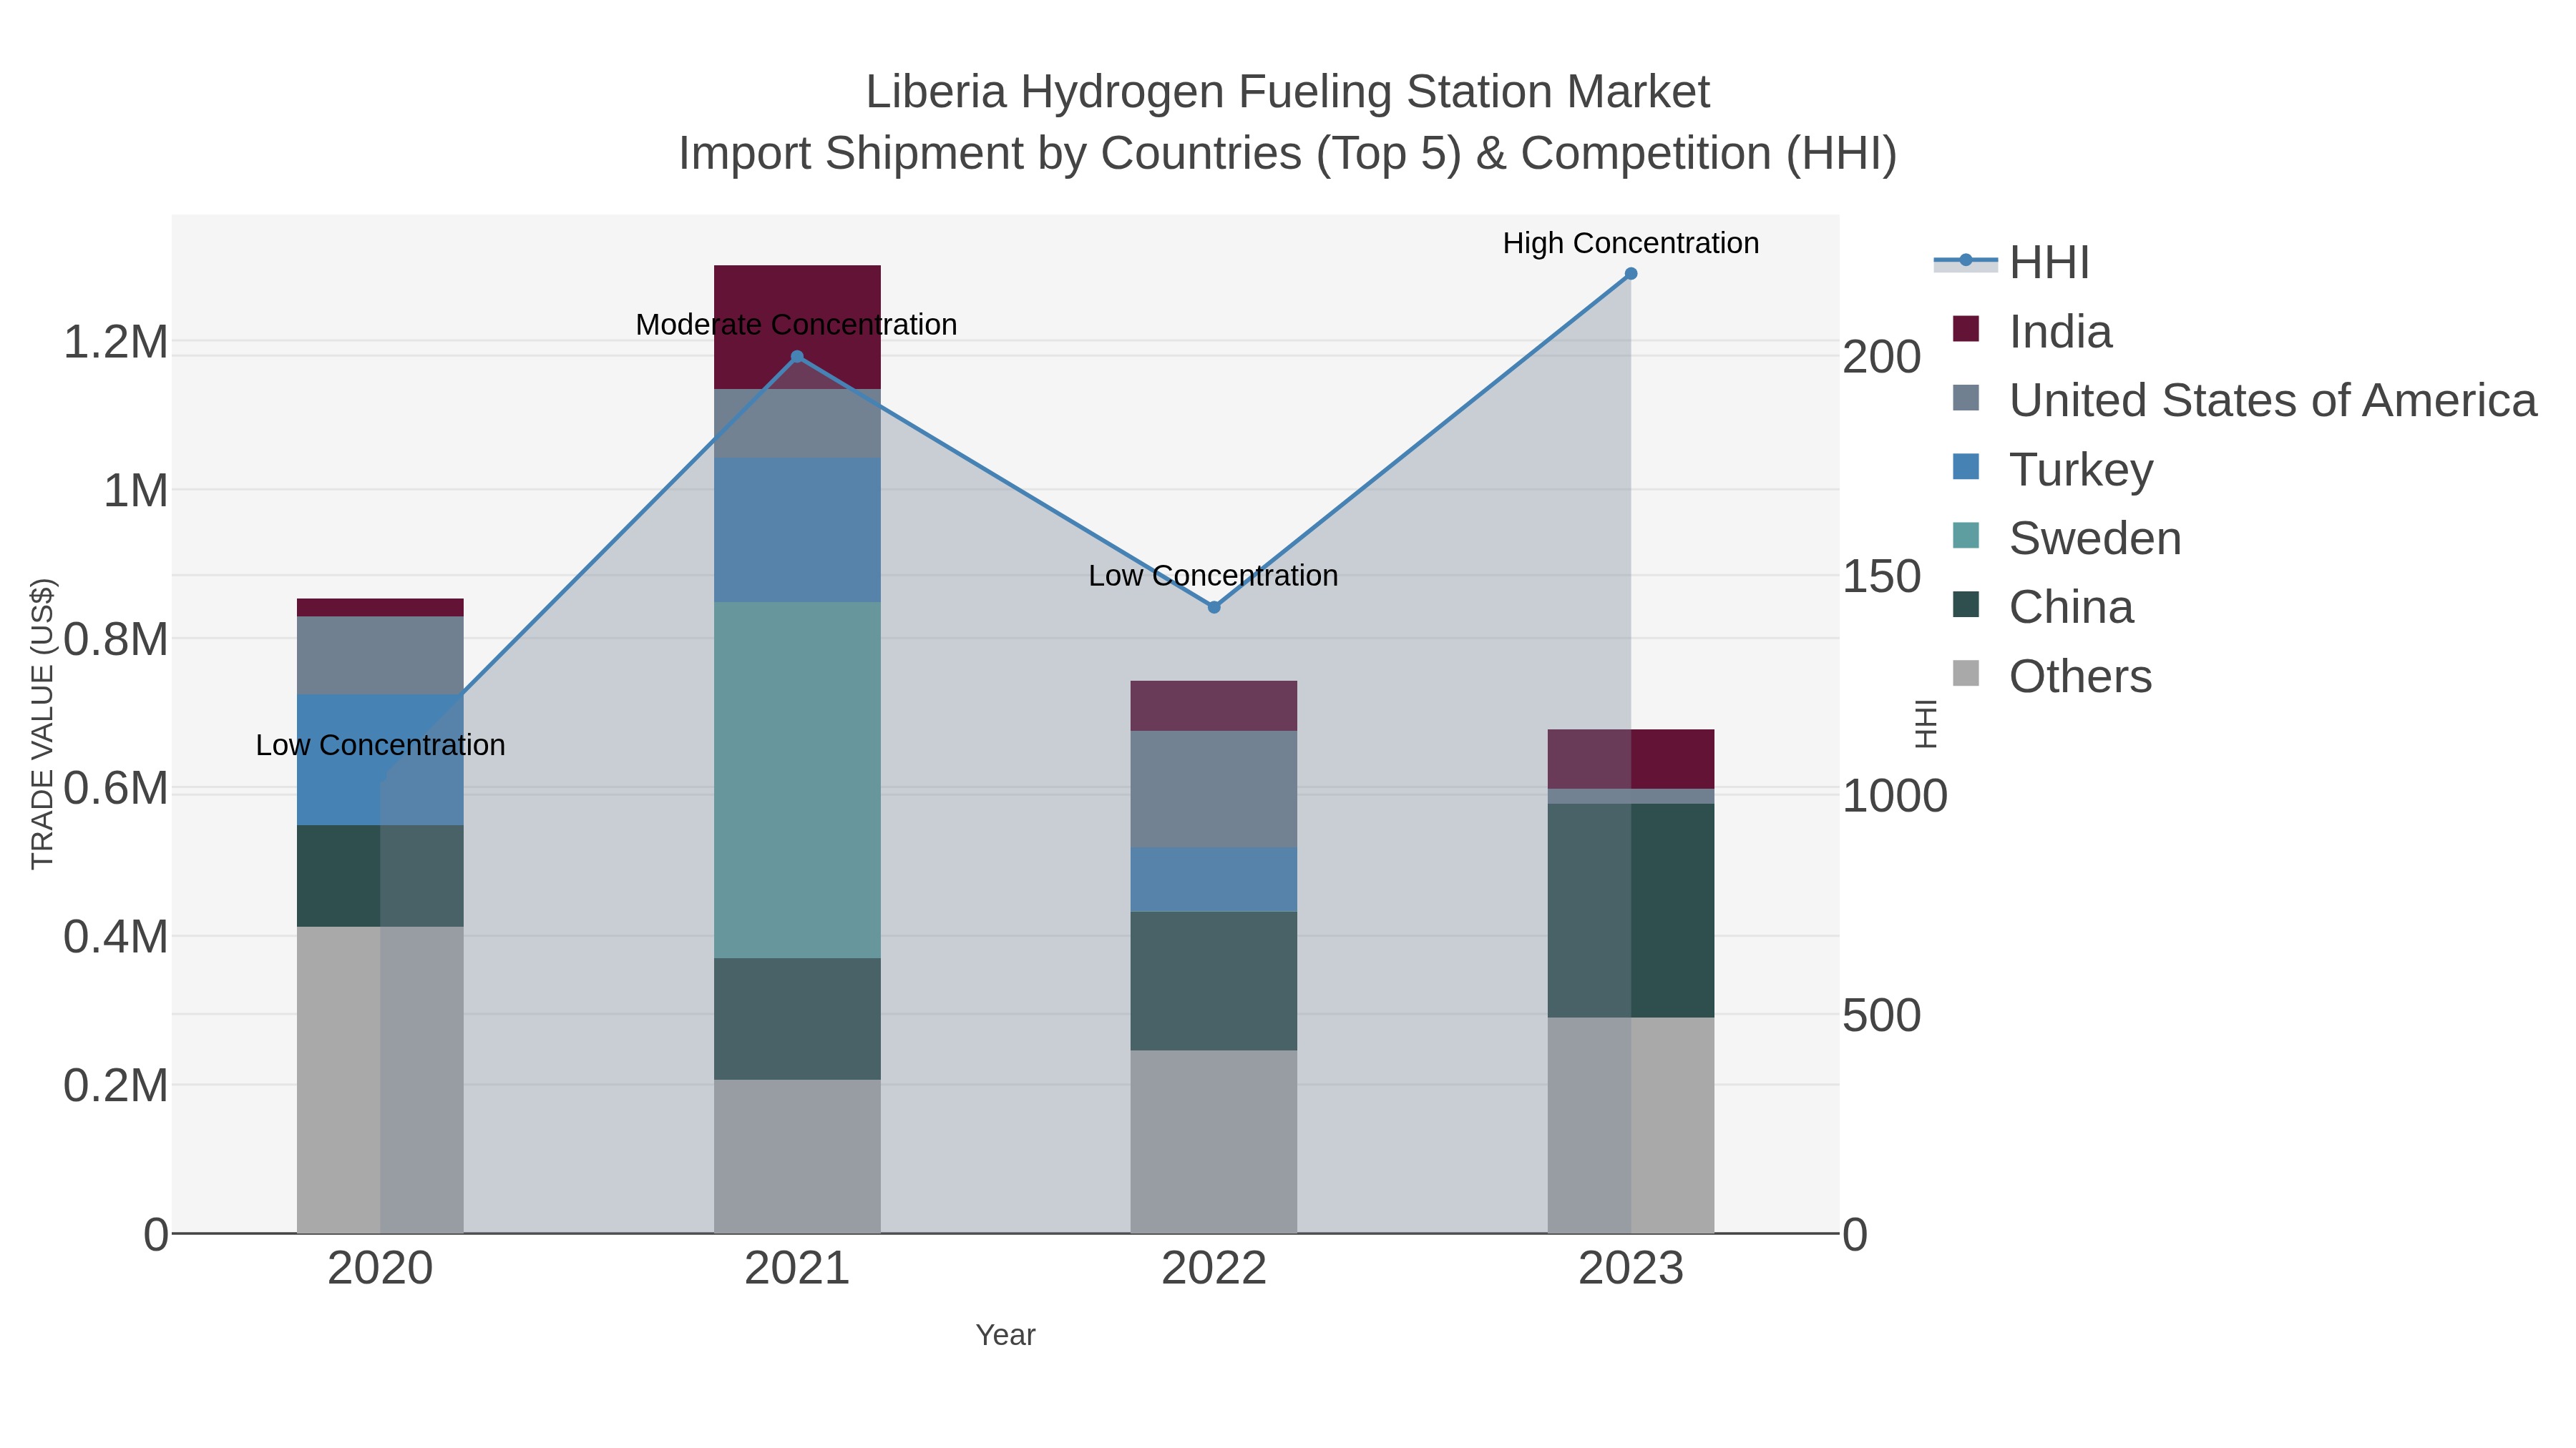Select the 'Moderate Concentration' annotation label
The height and width of the screenshot is (1448, 2576).
[x=797, y=325]
